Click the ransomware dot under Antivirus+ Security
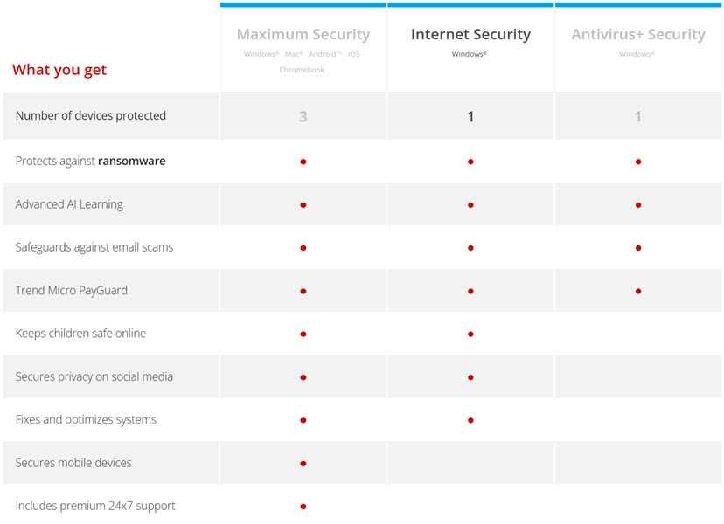This screenshot has height=524, width=724. (638, 162)
